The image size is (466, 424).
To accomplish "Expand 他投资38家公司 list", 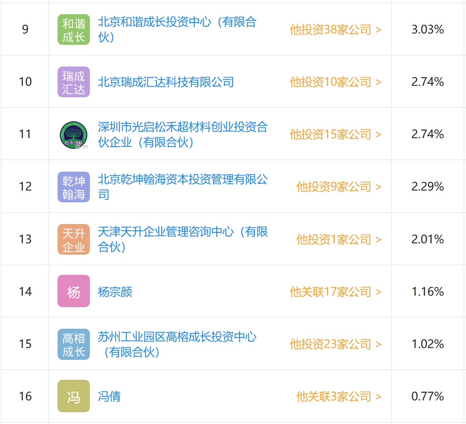I will 335,30.
